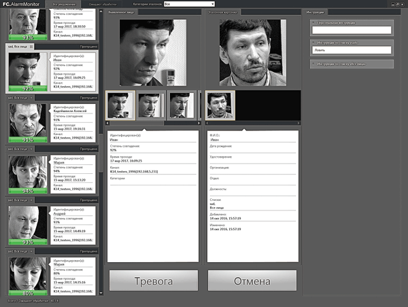This screenshot has width=408, height=307.
Task: Open the Категории эталонов dropdown
Action: pyautogui.click(x=189, y=4)
